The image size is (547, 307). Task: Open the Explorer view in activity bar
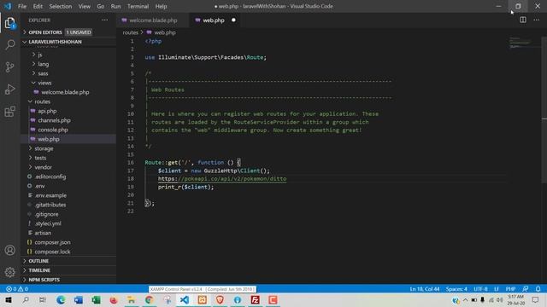click(9, 23)
